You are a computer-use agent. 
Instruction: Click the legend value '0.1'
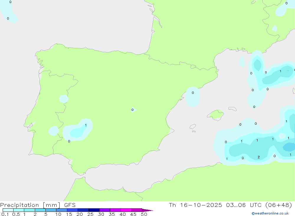(x=5, y=214)
